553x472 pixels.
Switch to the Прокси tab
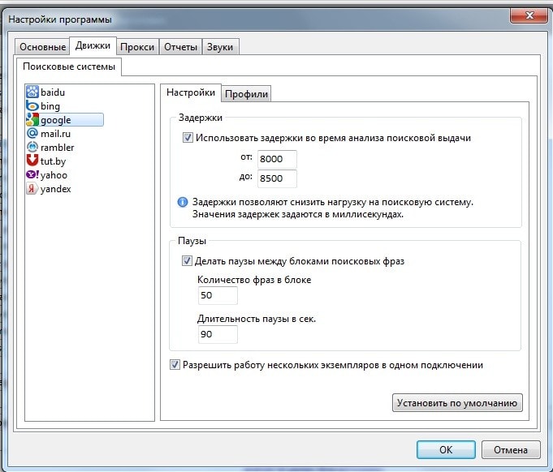coord(137,47)
